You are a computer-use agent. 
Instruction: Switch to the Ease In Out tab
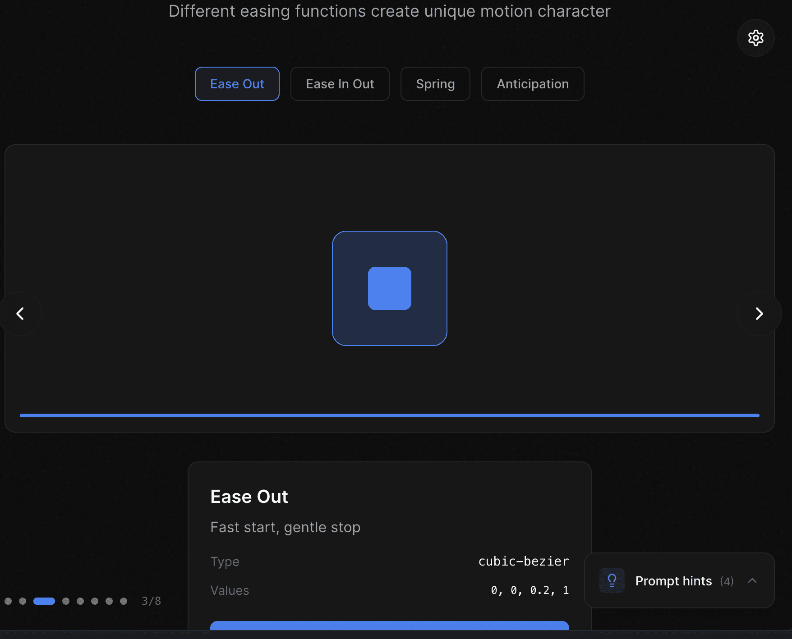(340, 84)
